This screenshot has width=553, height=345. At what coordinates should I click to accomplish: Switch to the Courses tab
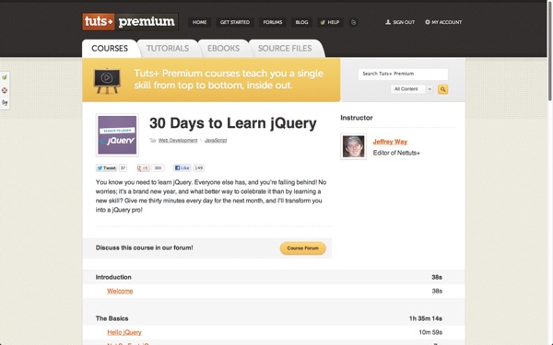(110, 49)
